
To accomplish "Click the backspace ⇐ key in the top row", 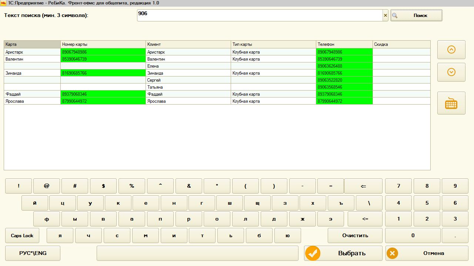I will (363, 186).
